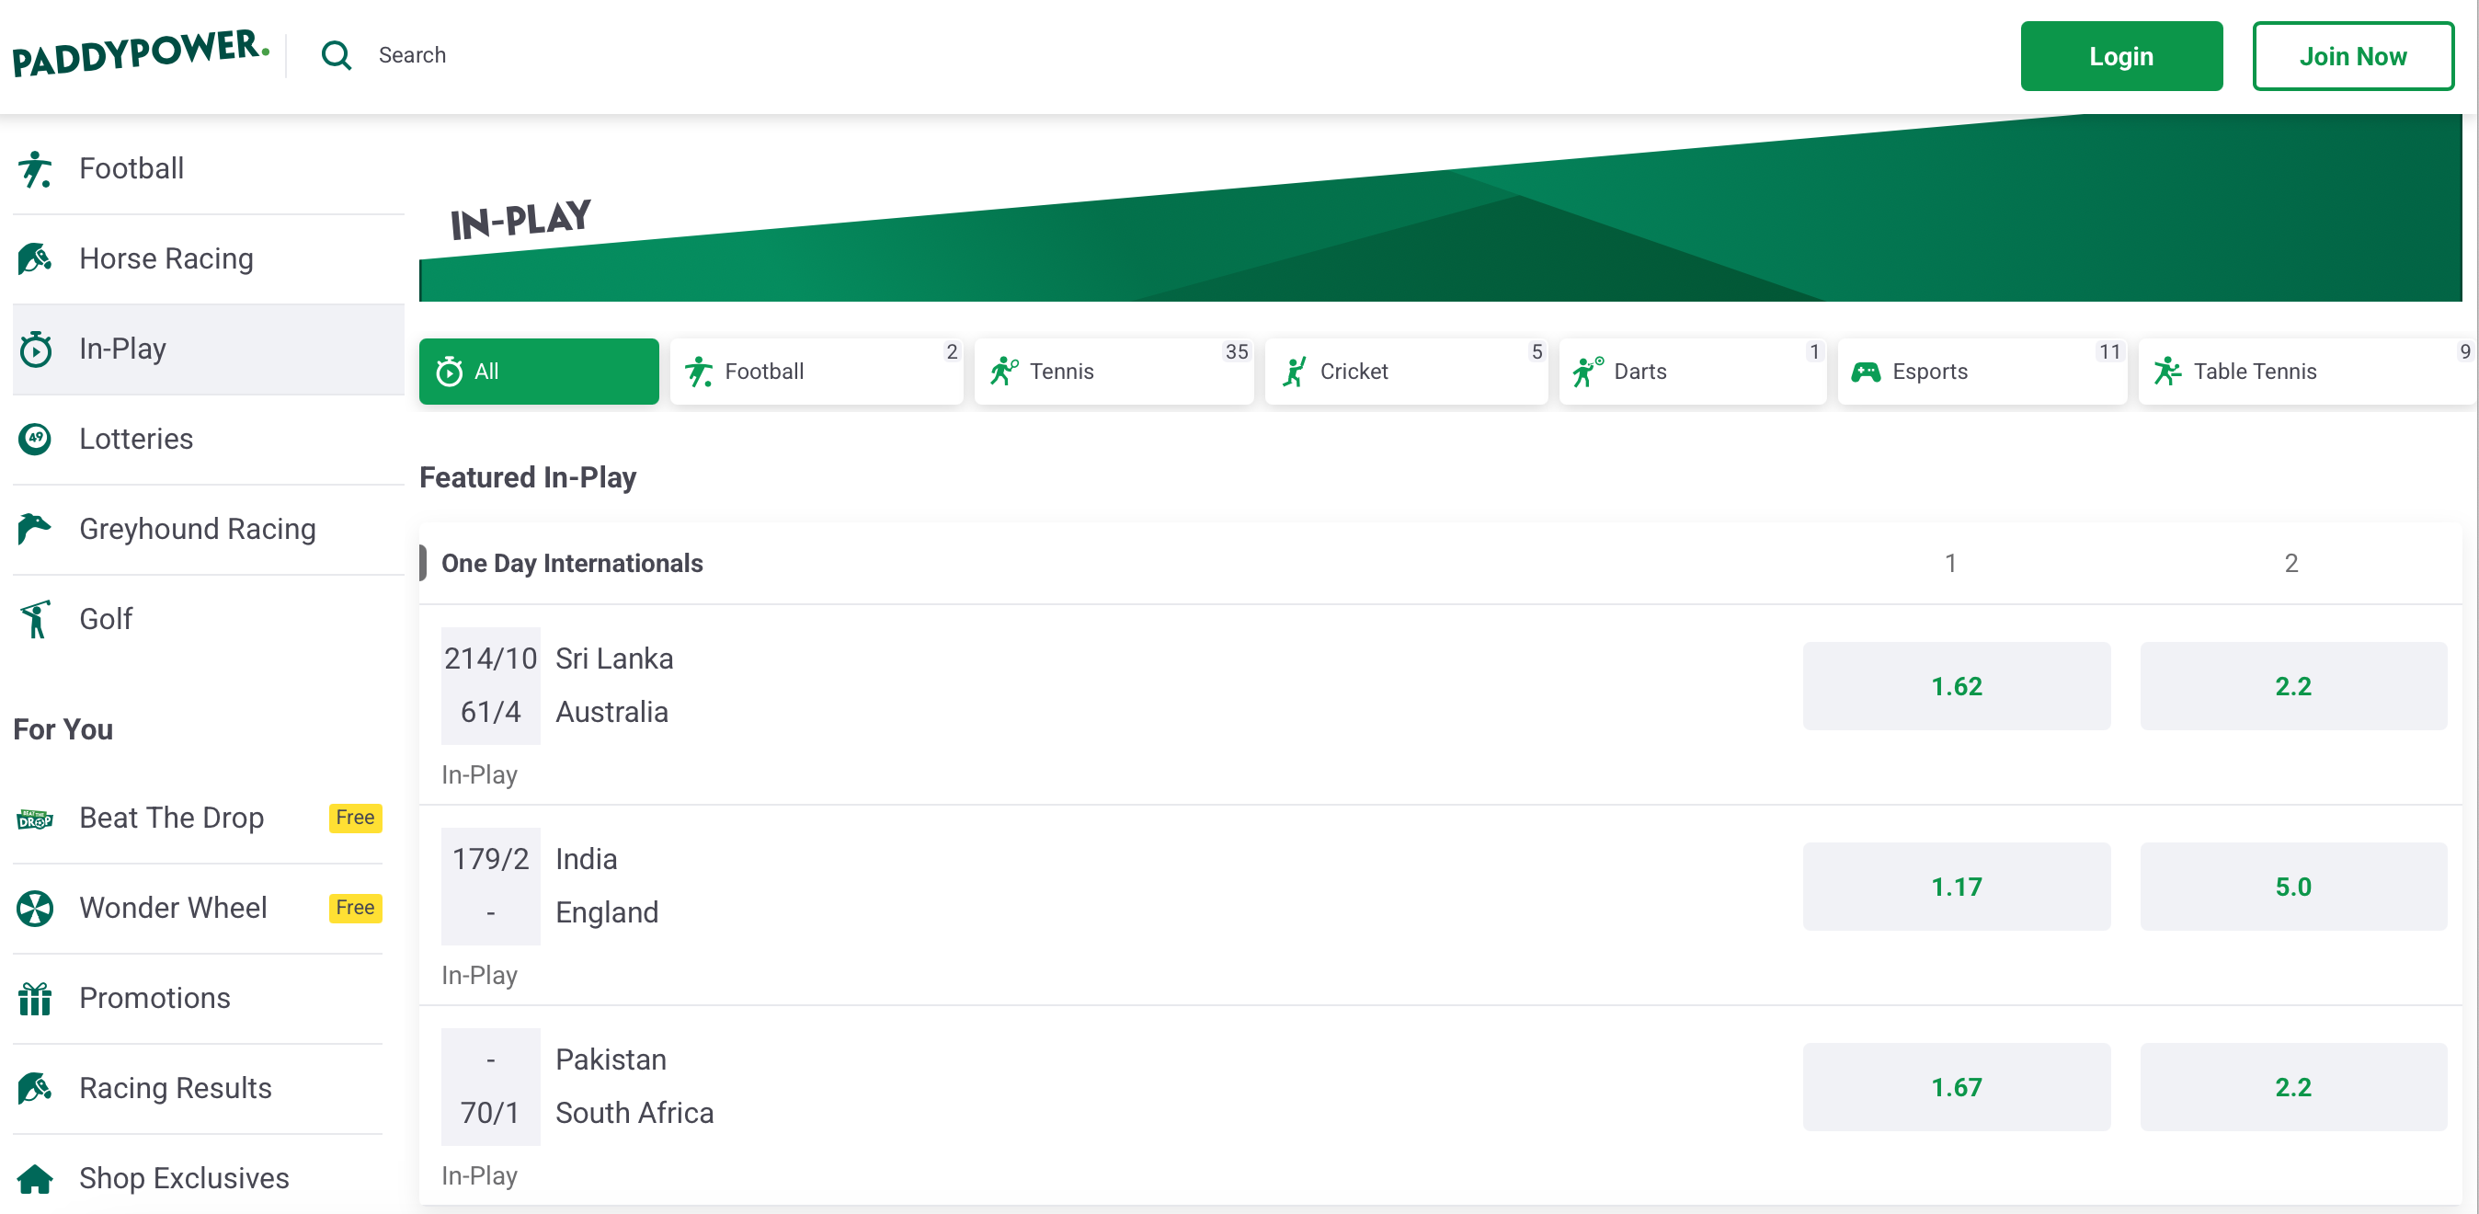The image size is (2479, 1214).
Task: Click the stopwatch icon on All tab
Action: (450, 372)
